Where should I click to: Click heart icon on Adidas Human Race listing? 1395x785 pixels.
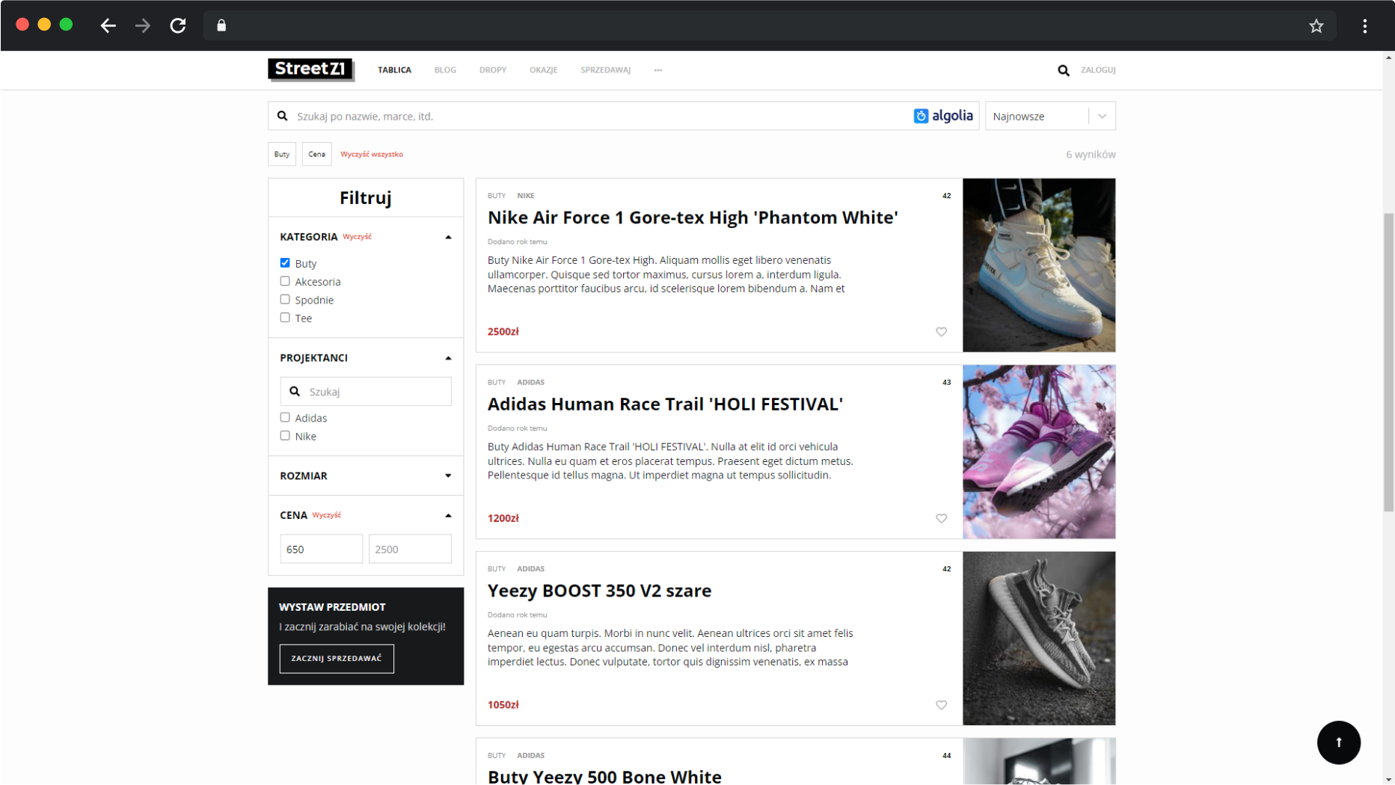[x=941, y=518]
